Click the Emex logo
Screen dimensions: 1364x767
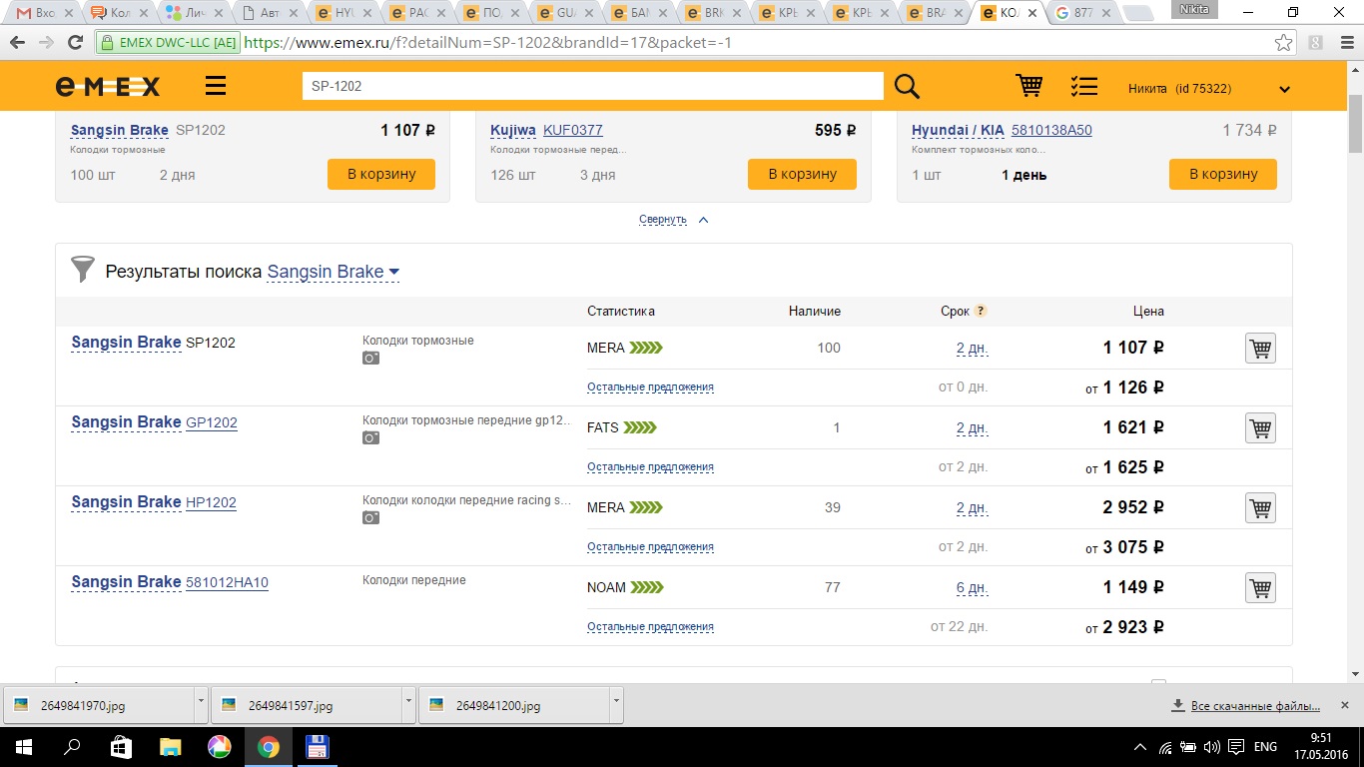coord(107,87)
